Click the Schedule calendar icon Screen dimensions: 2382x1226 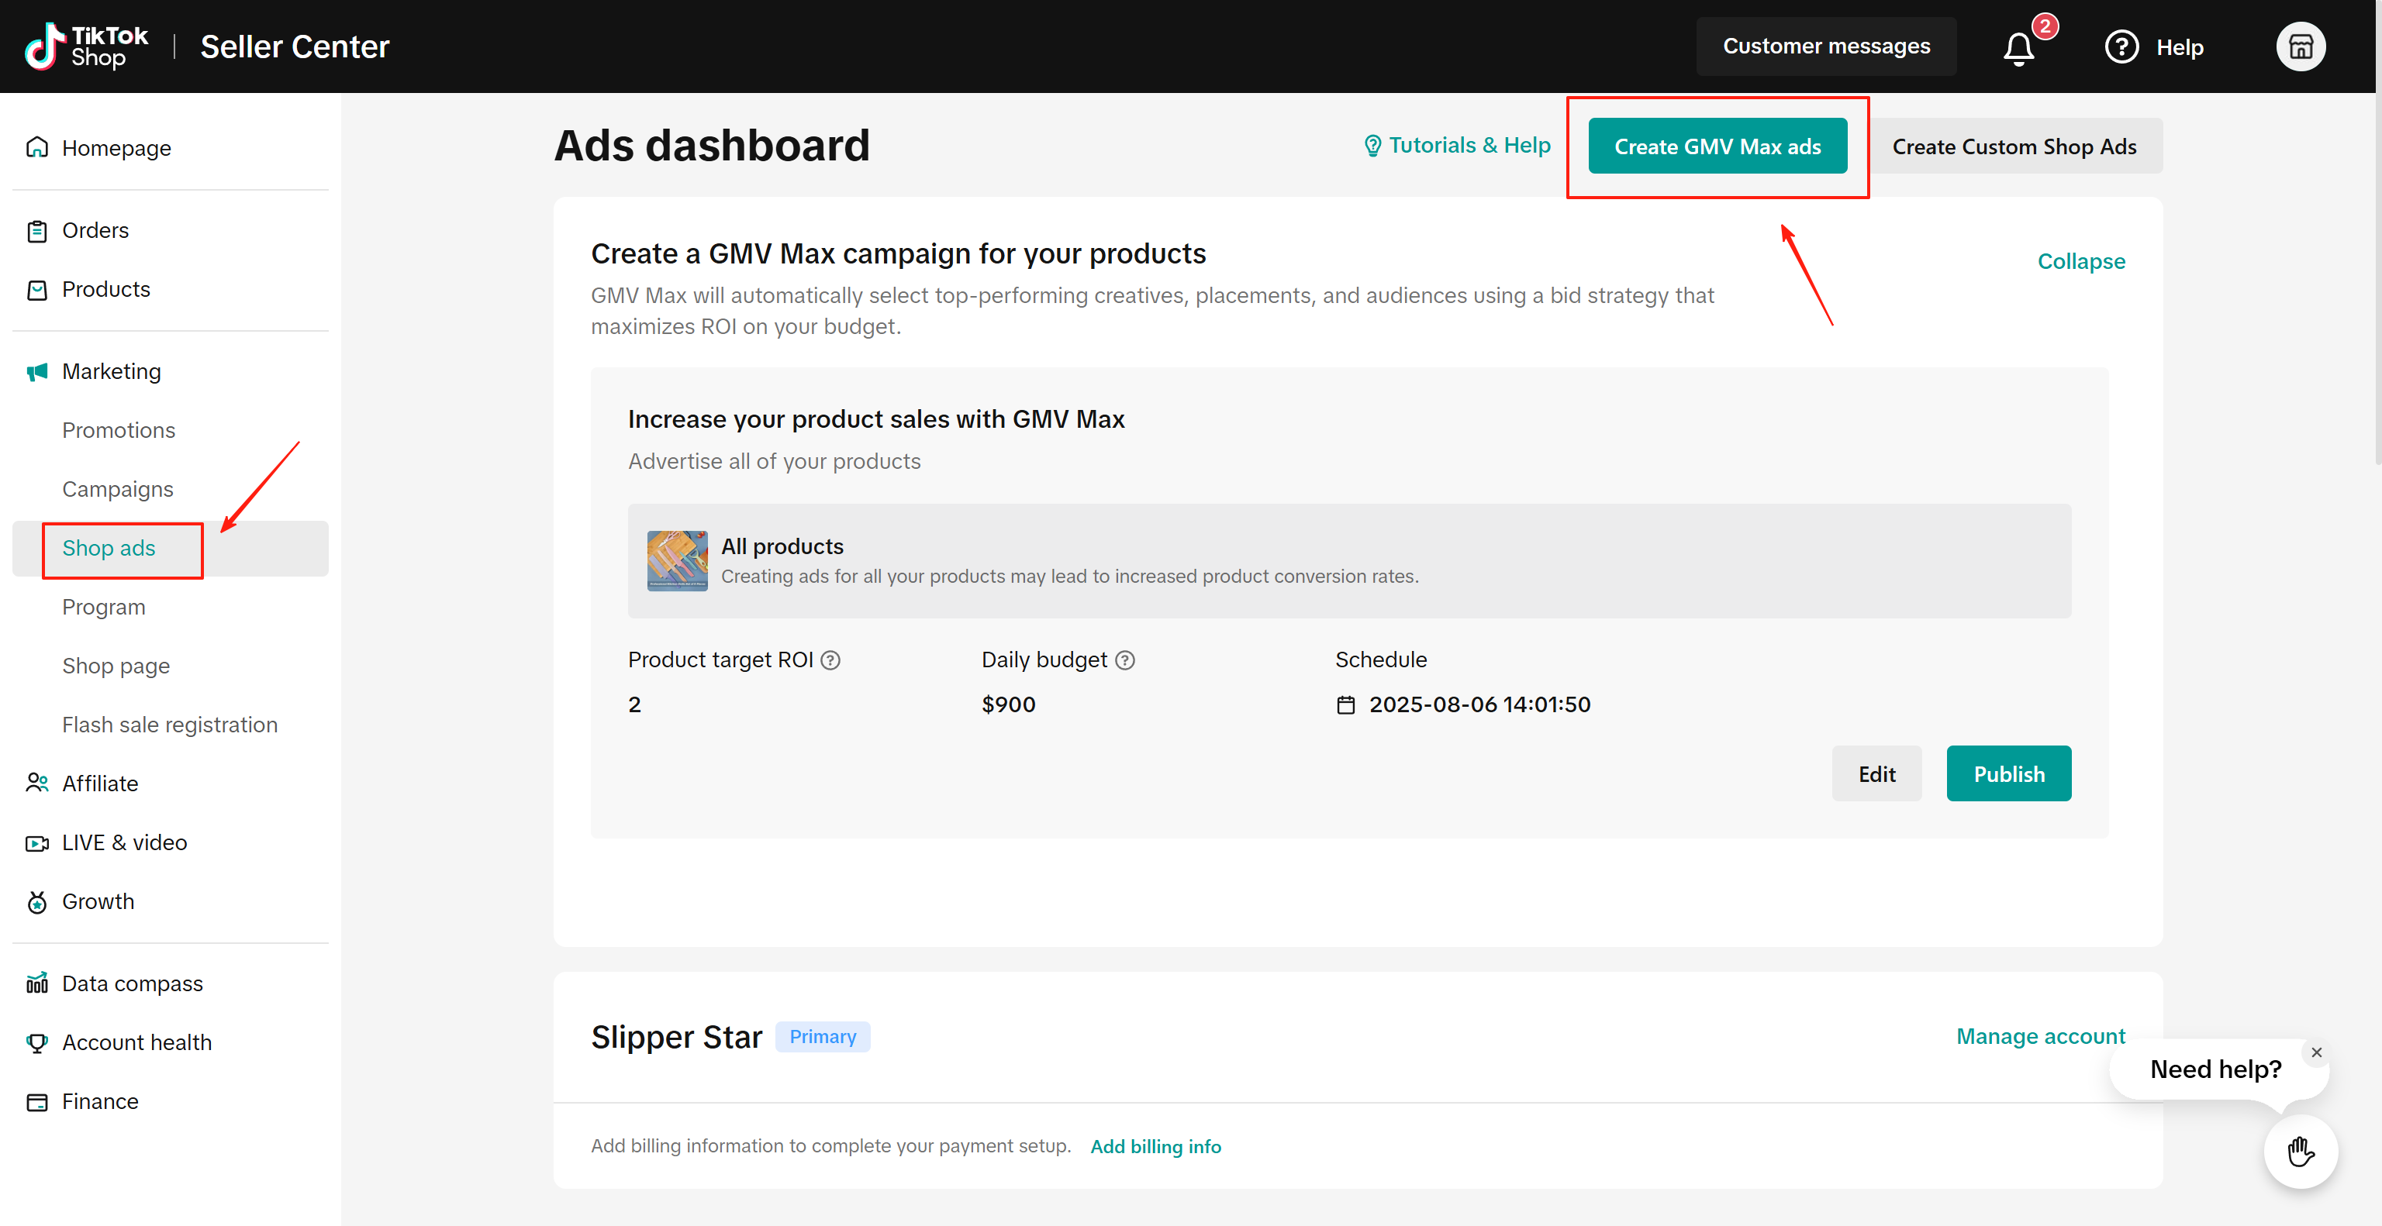coord(1345,705)
